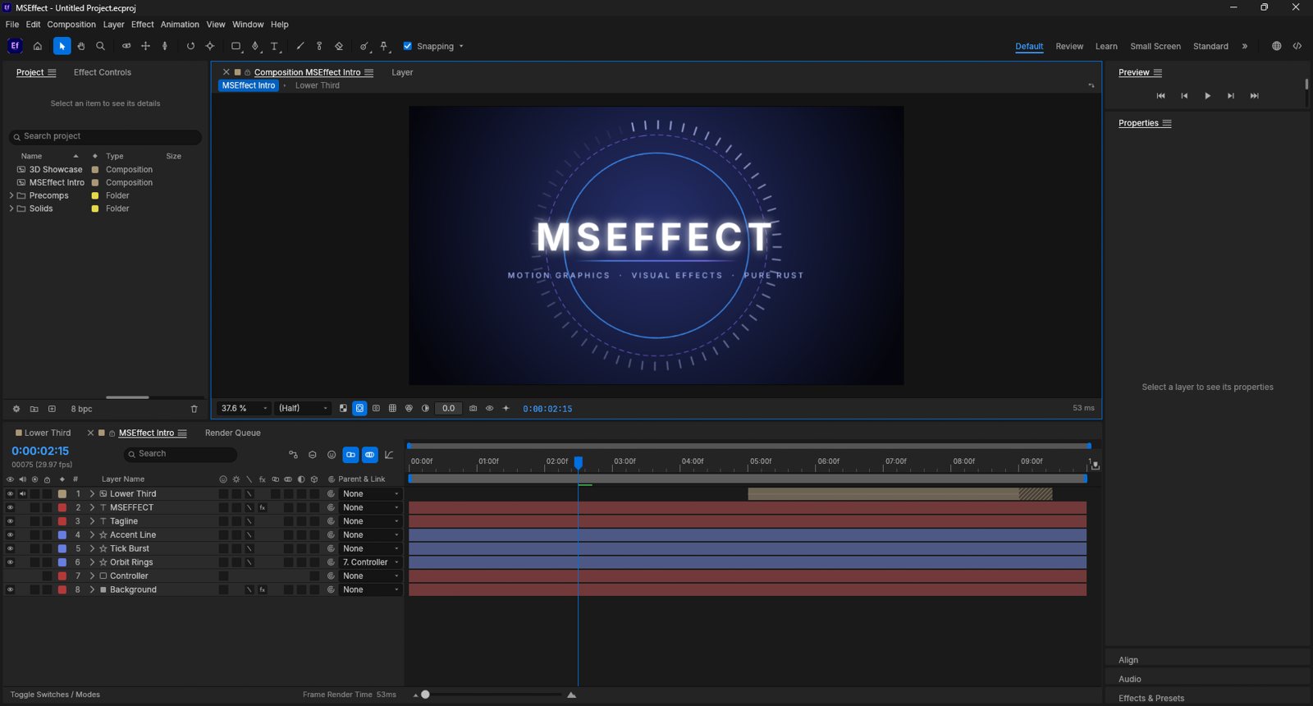
Task: Expand the Solids folder in the Project panel
Action: pyautogui.click(x=11, y=209)
